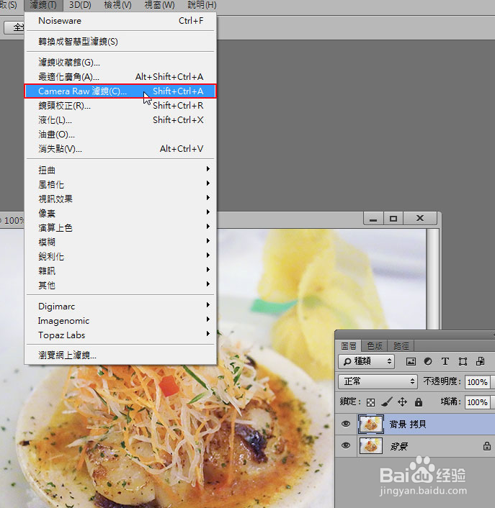Expand the Digimarc submenu
Screen dimensions: 495x508
coord(120,306)
